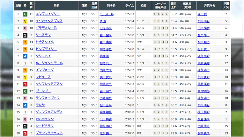This screenshot has width=244, height=137.
Task: Click the pink frame 8 badge beside パラディレーヌ
Action: pos(25,28)
